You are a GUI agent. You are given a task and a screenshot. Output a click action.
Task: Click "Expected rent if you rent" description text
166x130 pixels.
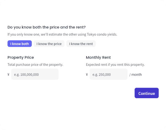pos(115,65)
